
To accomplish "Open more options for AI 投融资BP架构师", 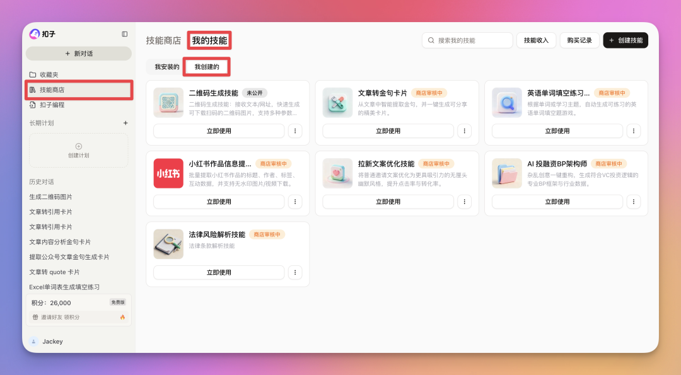I will pos(634,202).
